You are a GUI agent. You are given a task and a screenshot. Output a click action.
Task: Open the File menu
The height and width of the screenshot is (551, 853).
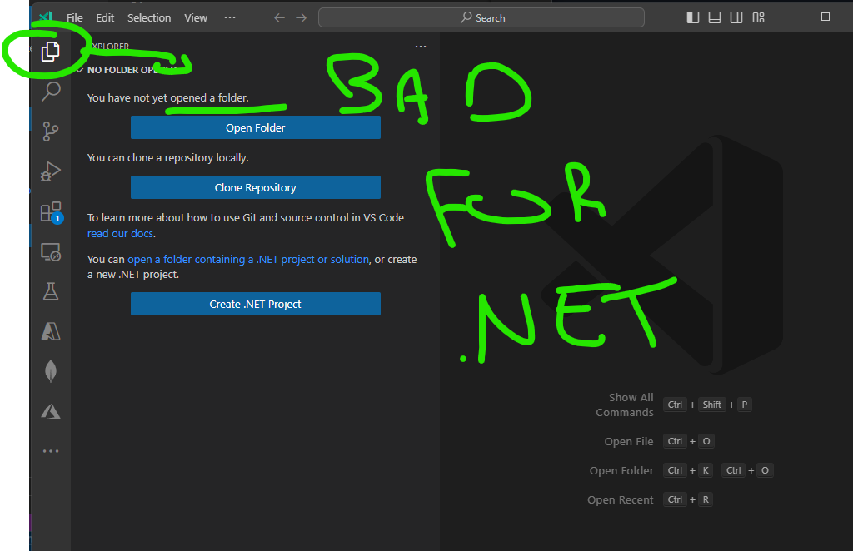[x=74, y=18]
